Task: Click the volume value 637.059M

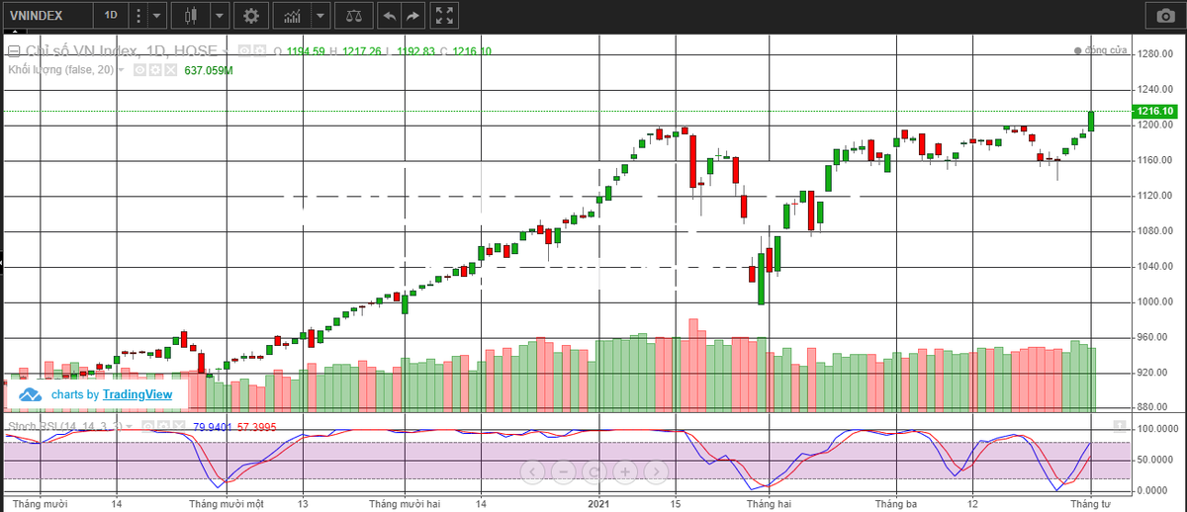Action: (x=209, y=70)
